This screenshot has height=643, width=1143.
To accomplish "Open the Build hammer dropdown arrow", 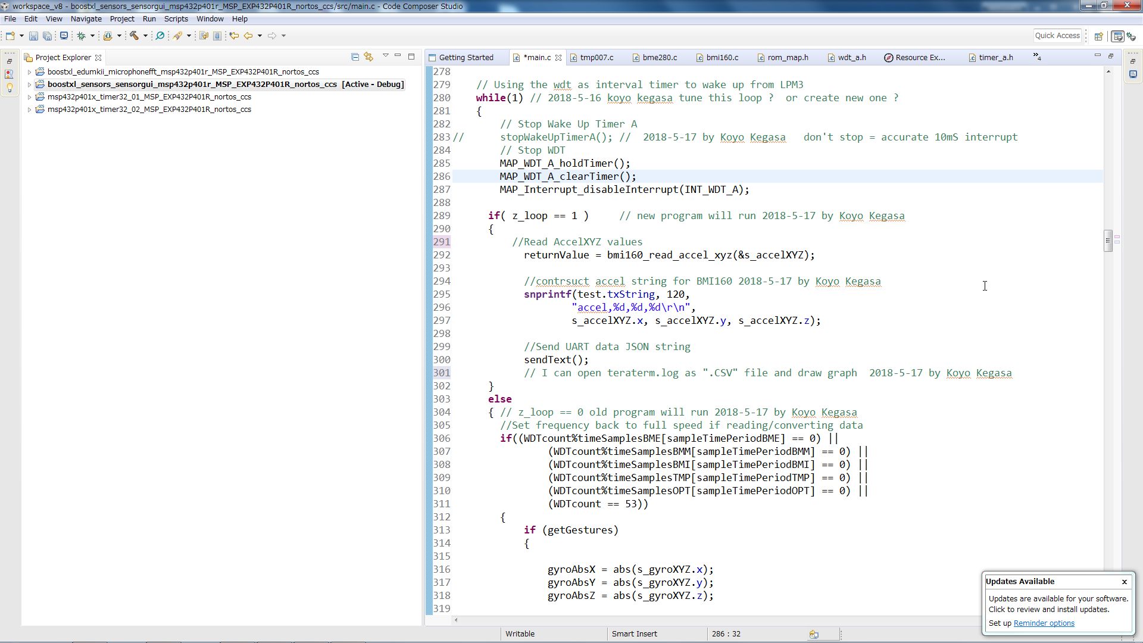I will 145,36.
